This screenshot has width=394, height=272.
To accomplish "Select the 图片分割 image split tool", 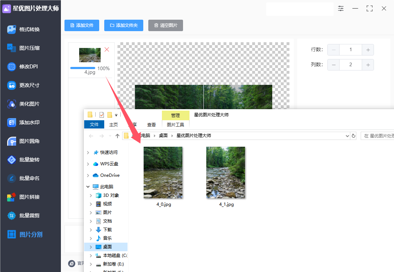I will [25, 234].
